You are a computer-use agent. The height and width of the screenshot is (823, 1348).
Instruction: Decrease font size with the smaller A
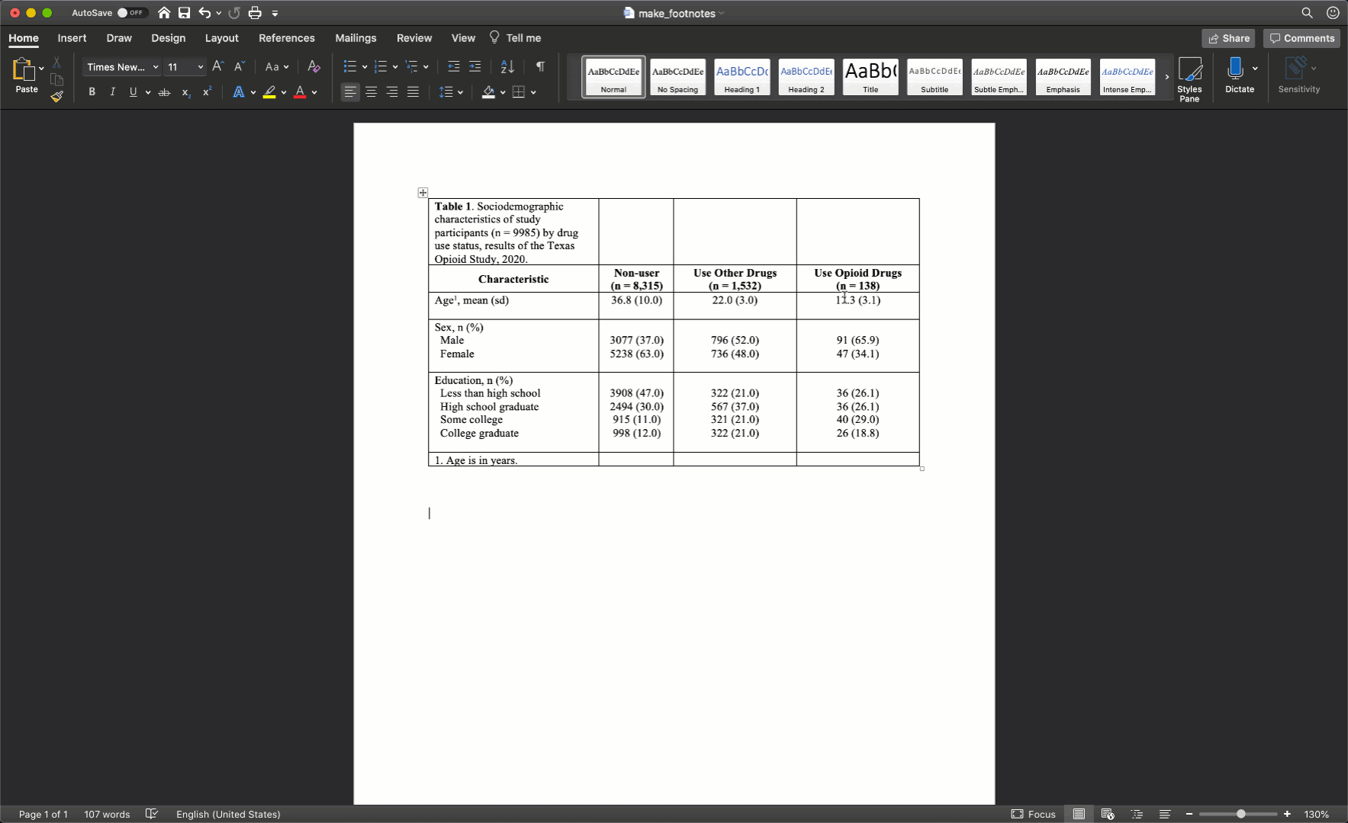240,66
